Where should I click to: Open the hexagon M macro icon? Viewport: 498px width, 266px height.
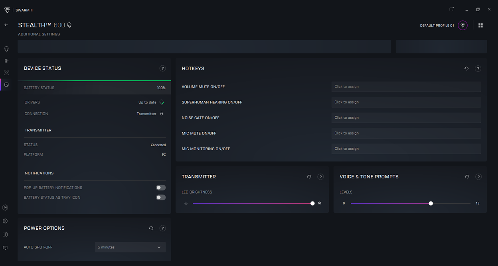coord(5,207)
